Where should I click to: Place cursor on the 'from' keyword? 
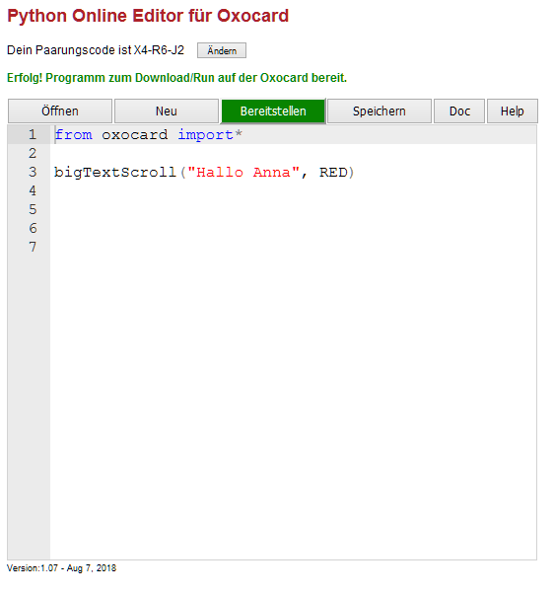point(73,134)
